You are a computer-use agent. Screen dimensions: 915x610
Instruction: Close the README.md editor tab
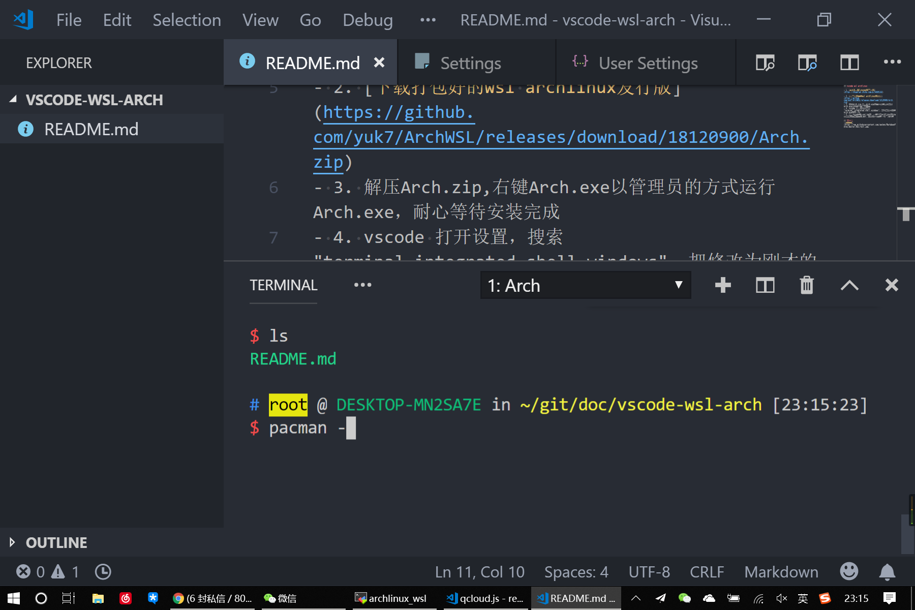379,63
